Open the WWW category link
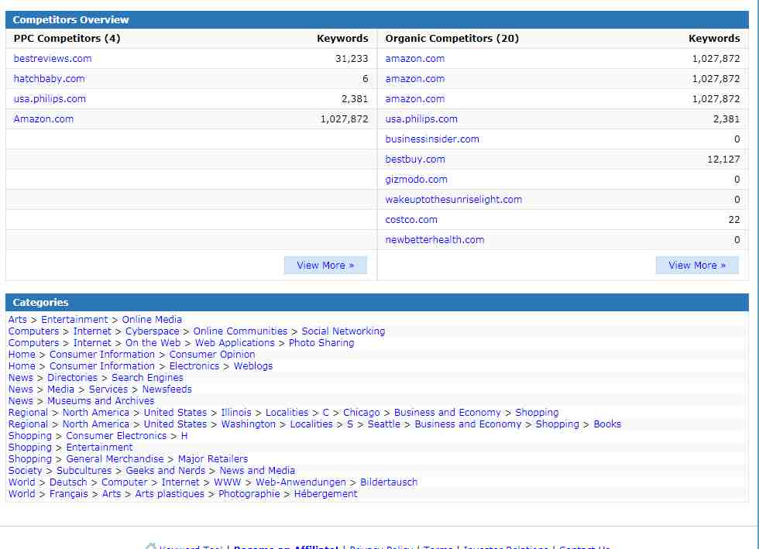The image size is (759, 549). click(x=228, y=482)
